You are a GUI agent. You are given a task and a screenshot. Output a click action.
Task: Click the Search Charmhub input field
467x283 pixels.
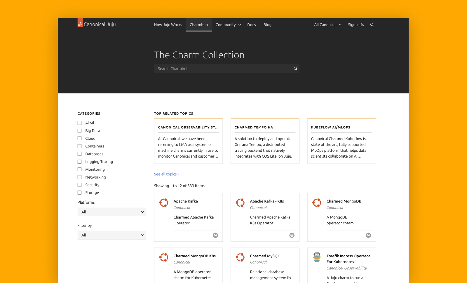226,69
